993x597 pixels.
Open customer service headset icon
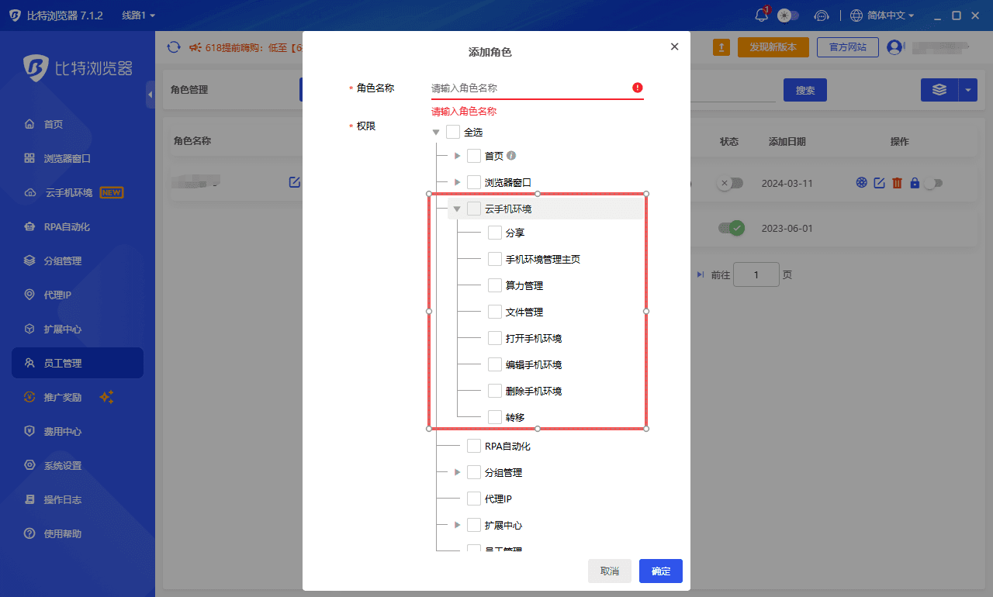click(x=822, y=16)
